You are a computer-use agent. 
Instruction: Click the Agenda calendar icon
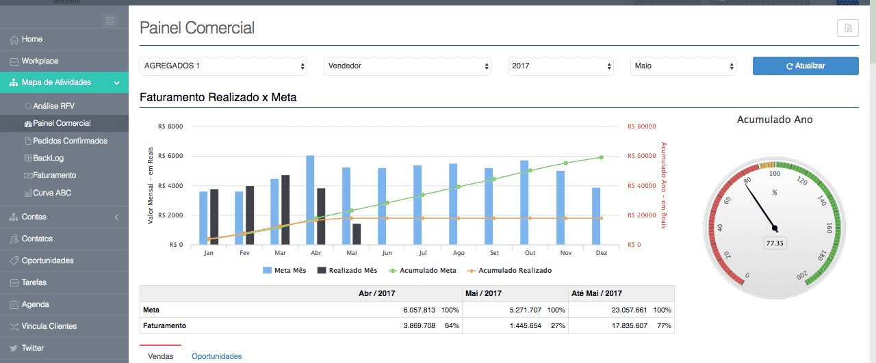click(14, 305)
